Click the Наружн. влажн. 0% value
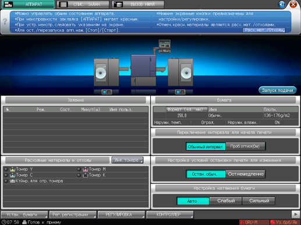301x225 pixels. tap(277, 123)
